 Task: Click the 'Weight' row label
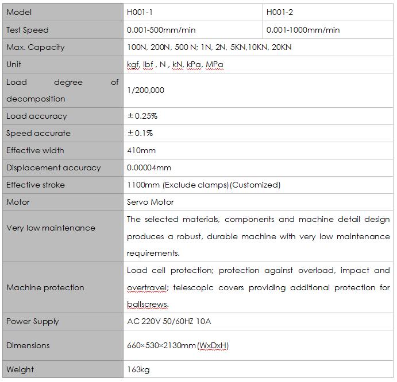(20, 369)
